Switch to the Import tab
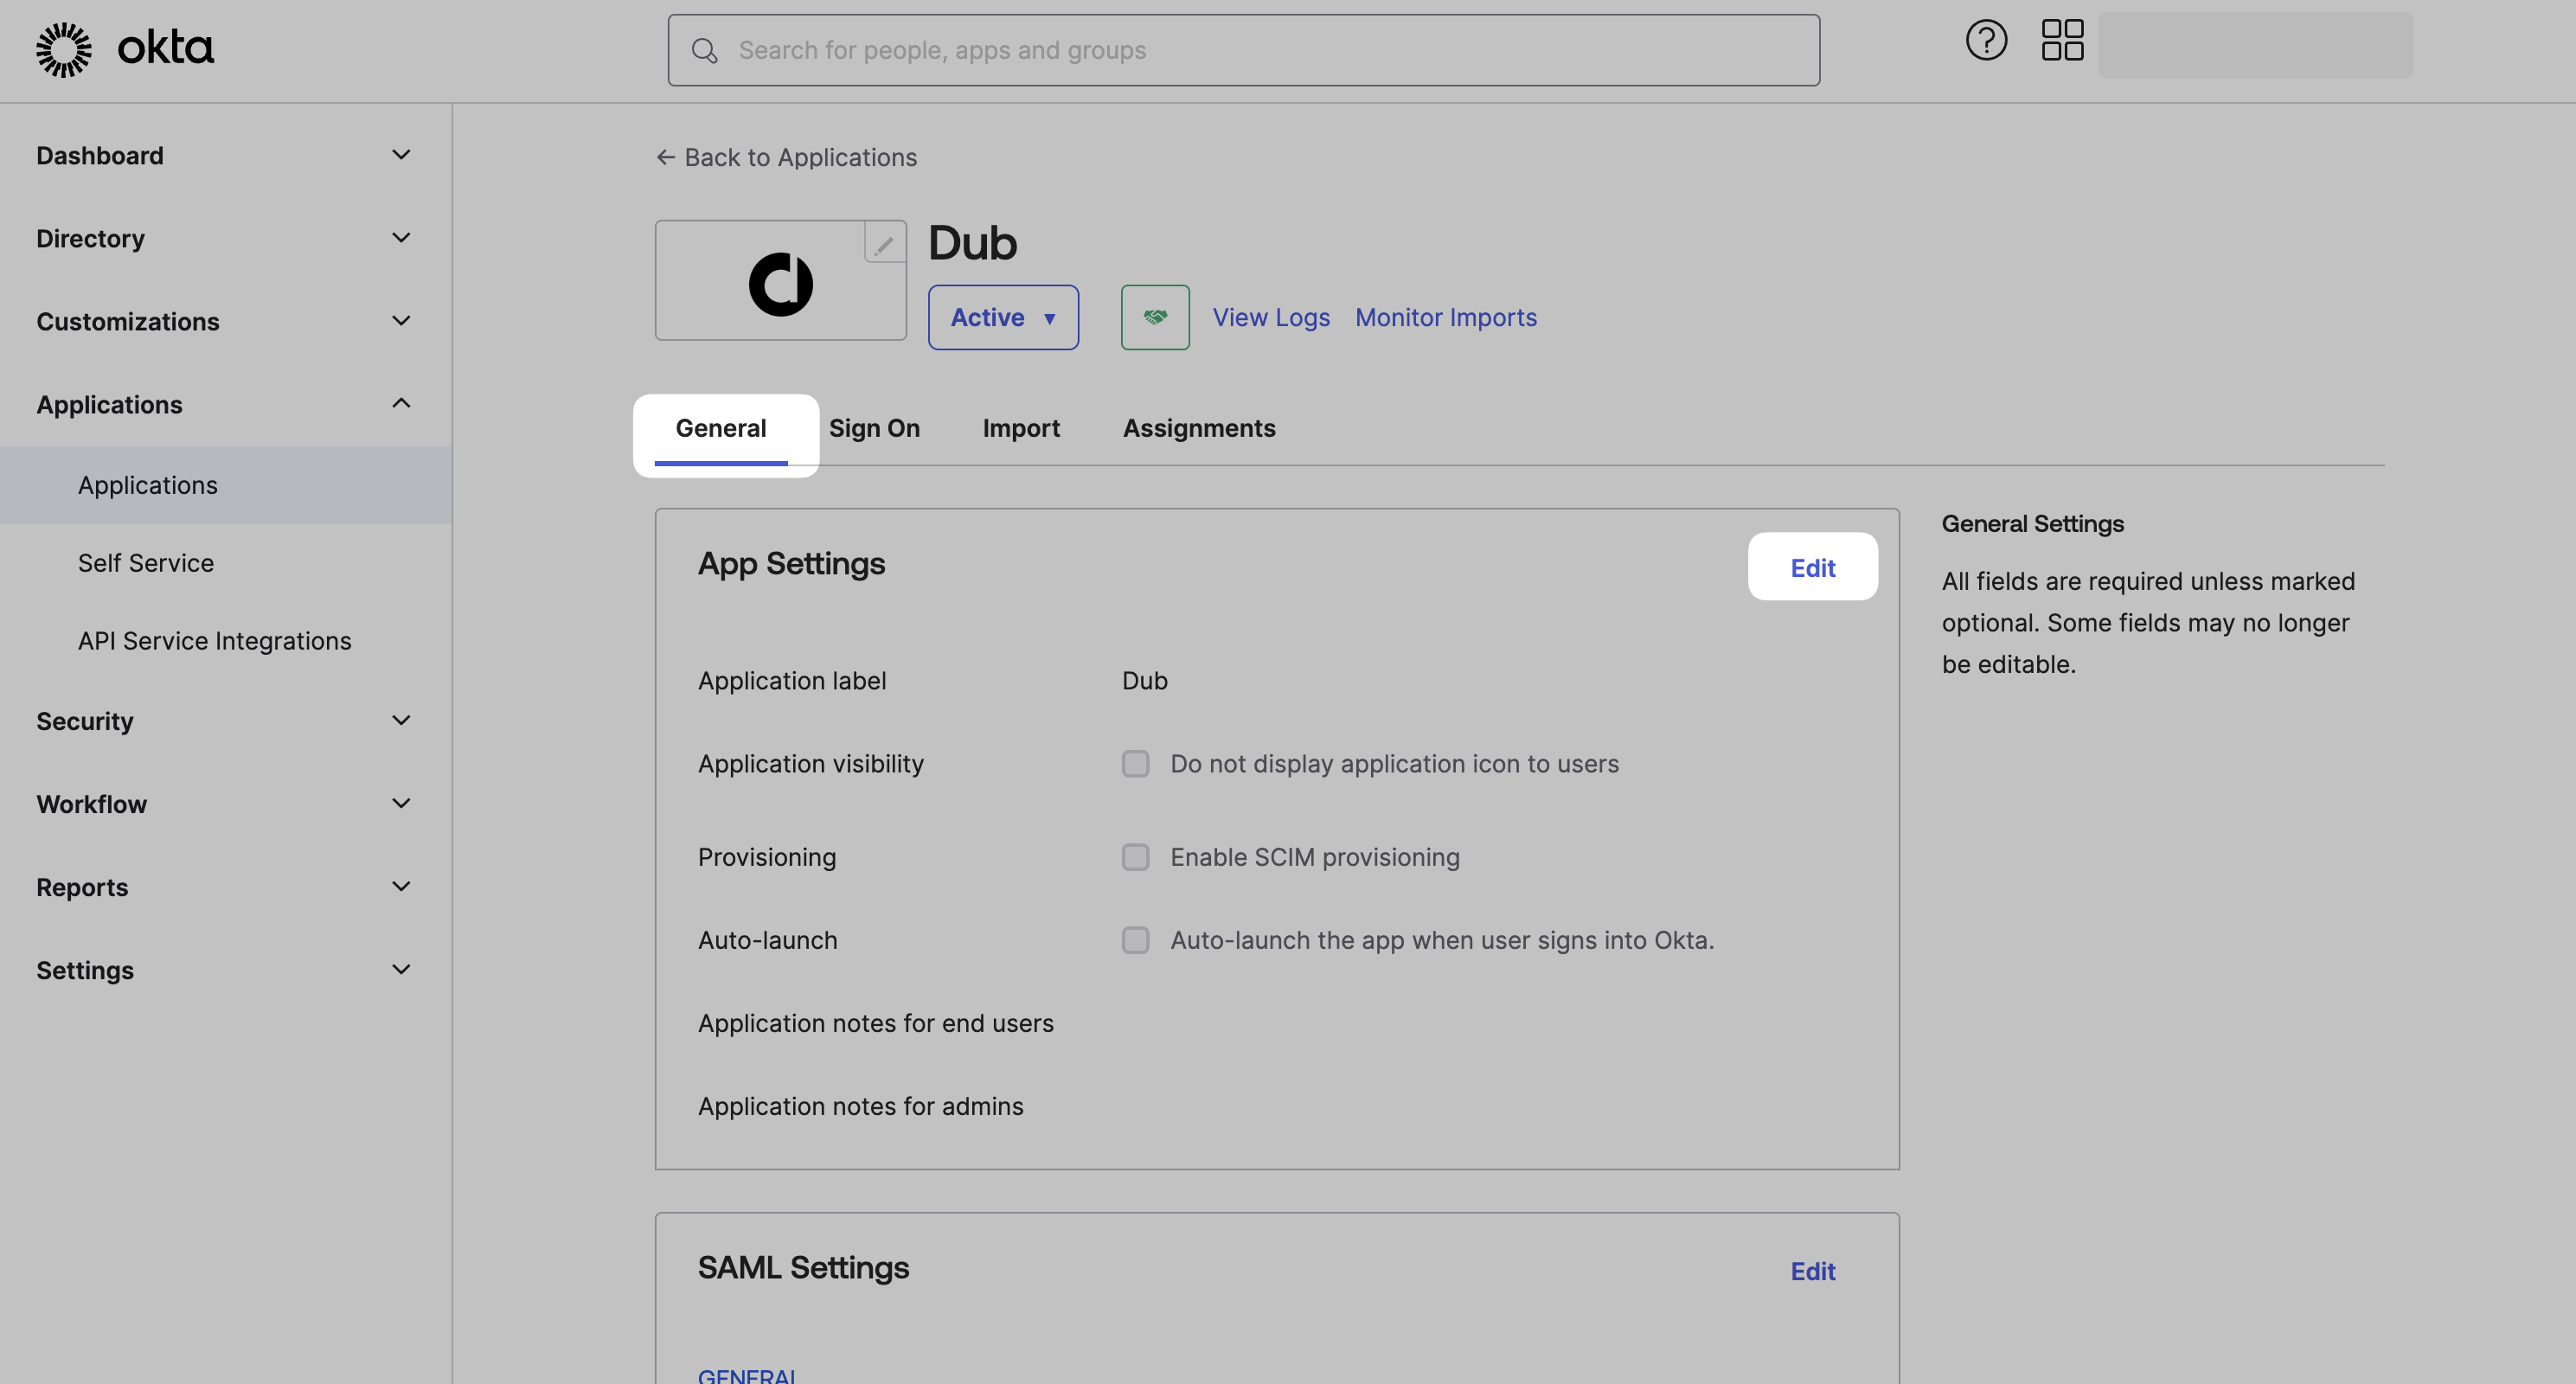The image size is (2576, 1384). pos(1021,429)
